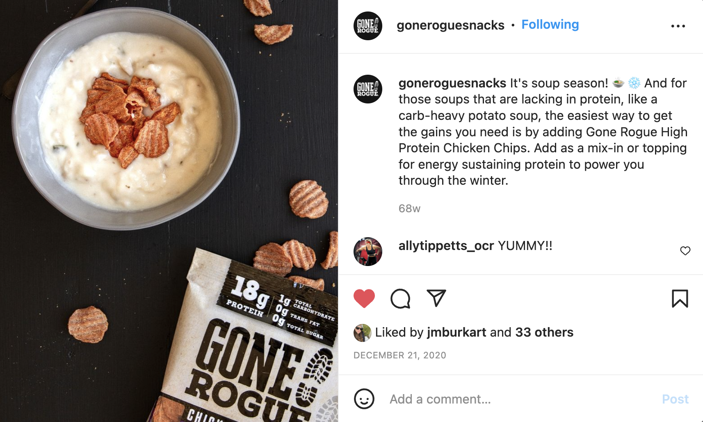
Task: Click the Post comment button
Action: tap(675, 399)
